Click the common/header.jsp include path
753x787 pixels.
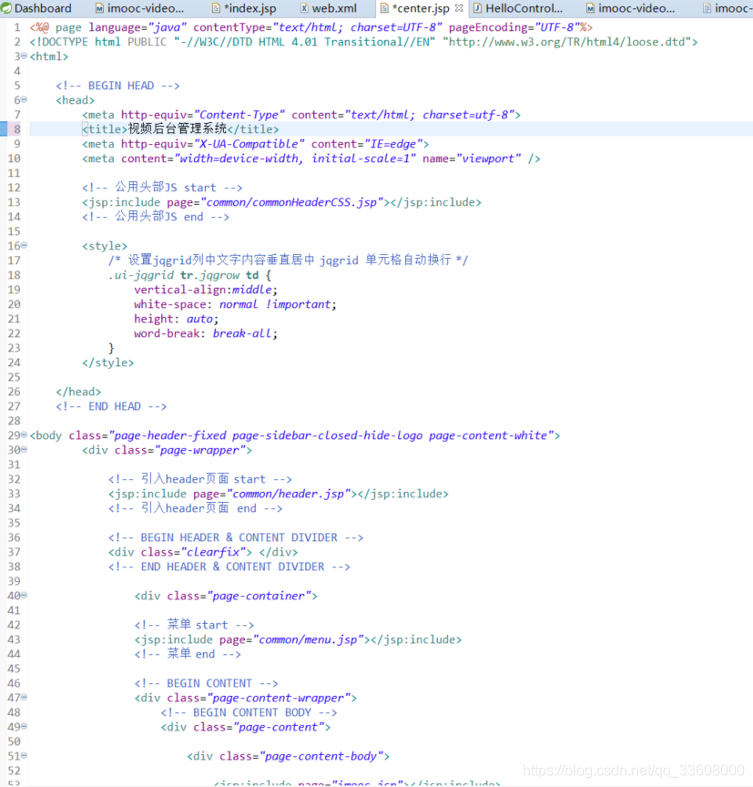(289, 494)
